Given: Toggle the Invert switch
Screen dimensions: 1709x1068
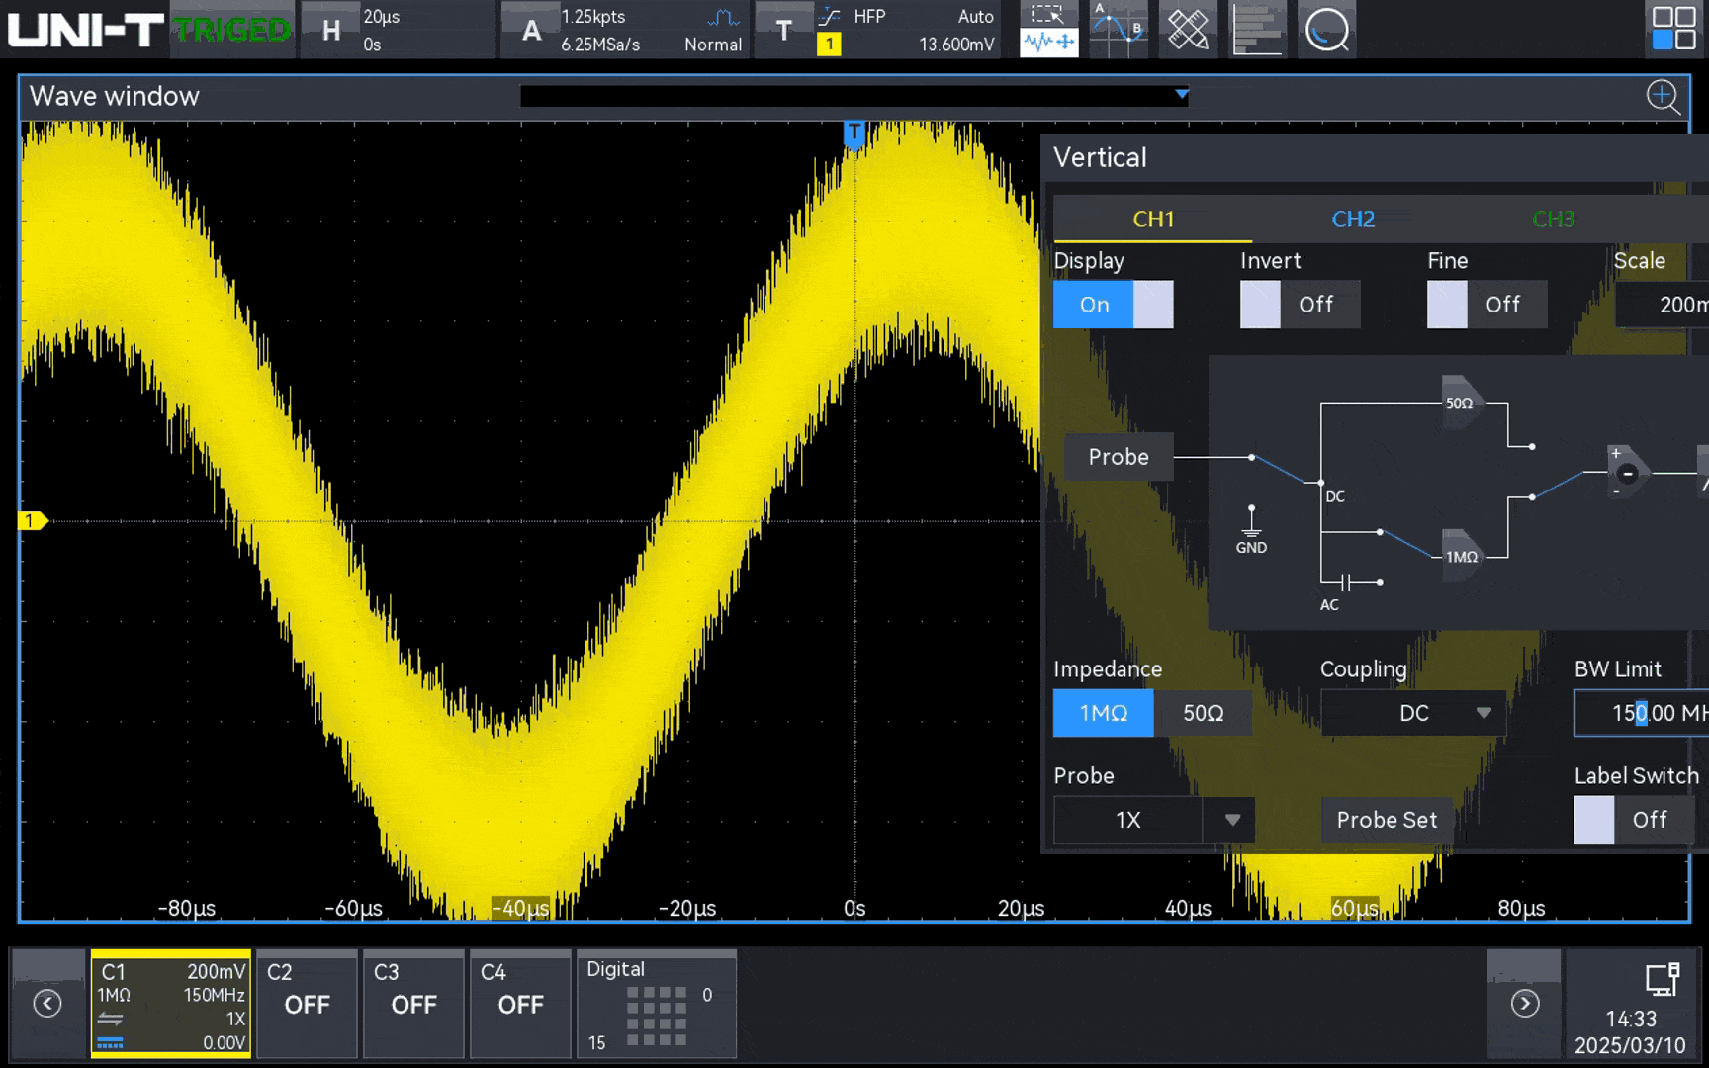Looking at the screenshot, I should click(x=1301, y=305).
